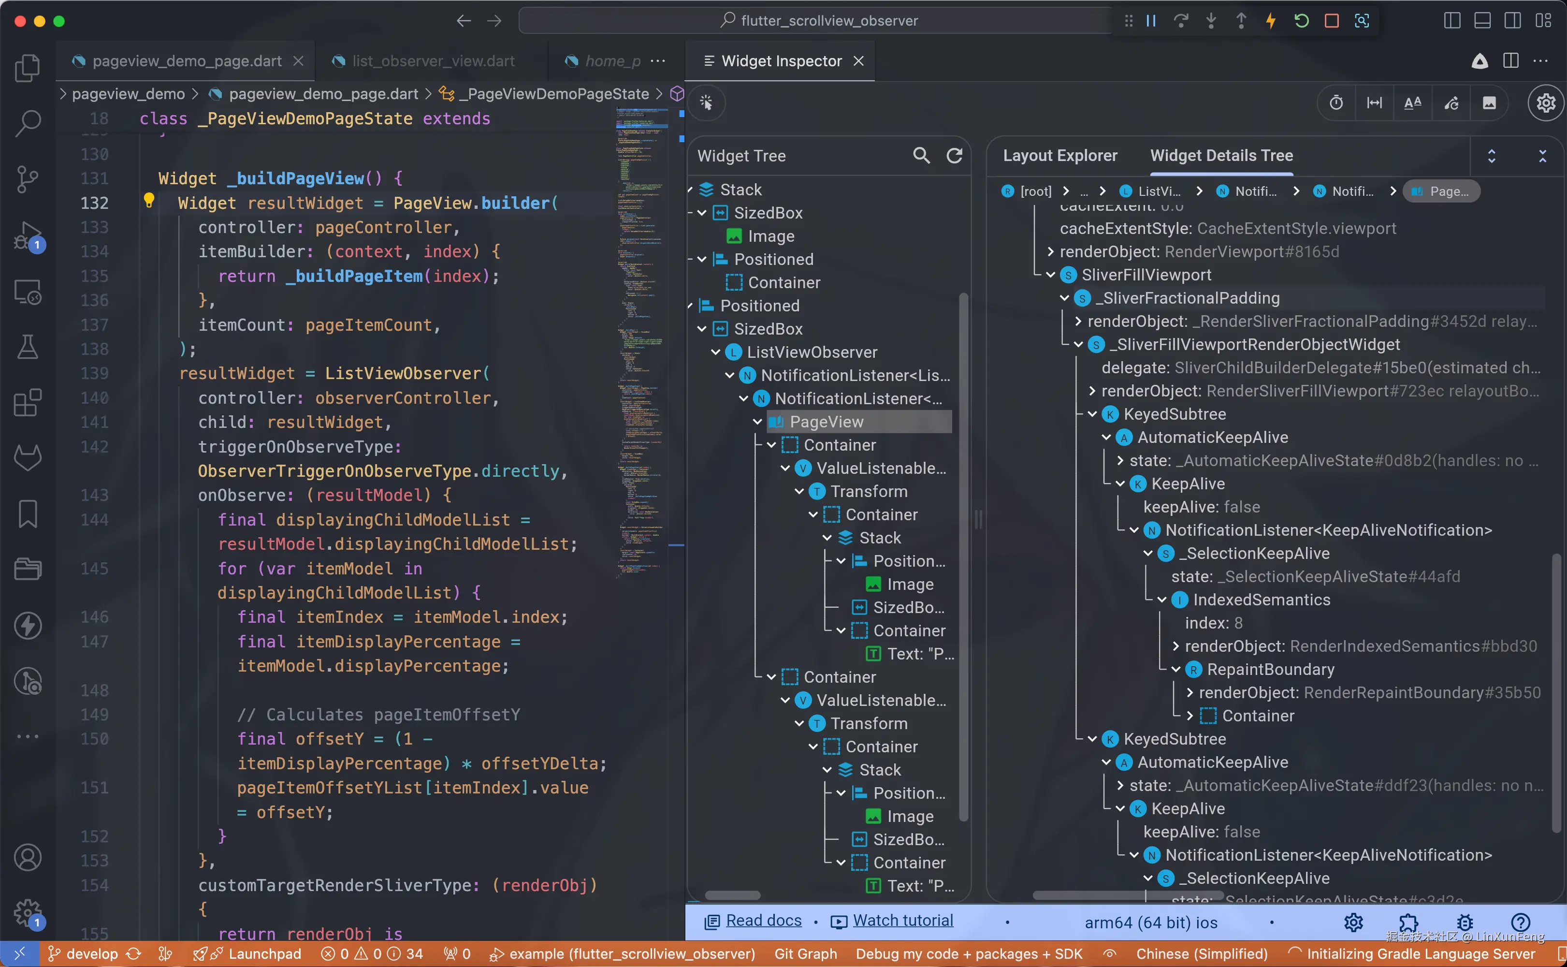Collapse the ListViewObserver tree node

[x=716, y=352]
